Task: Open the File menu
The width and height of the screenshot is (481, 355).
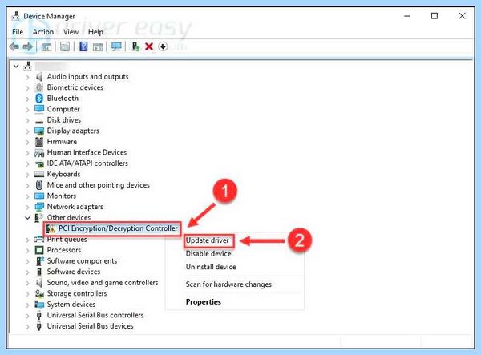Action: click(18, 32)
